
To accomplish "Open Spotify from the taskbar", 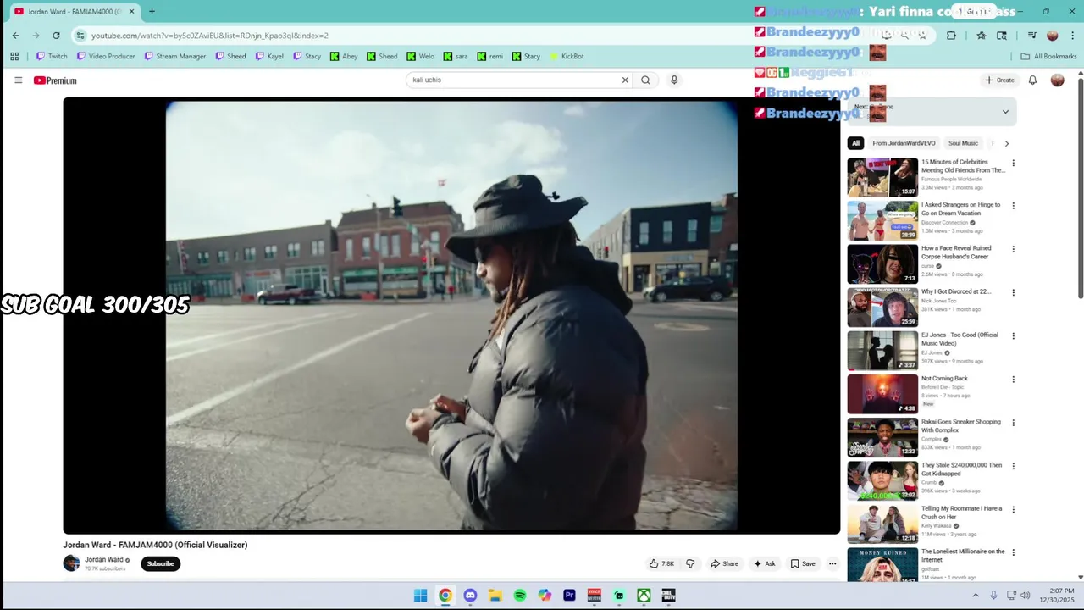I will [x=520, y=596].
